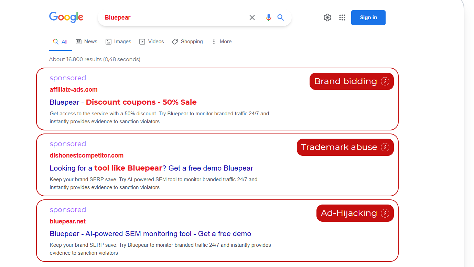Viewport: 474px width, 267px height.
Task: Clear the search box with X icon
Action: click(252, 18)
